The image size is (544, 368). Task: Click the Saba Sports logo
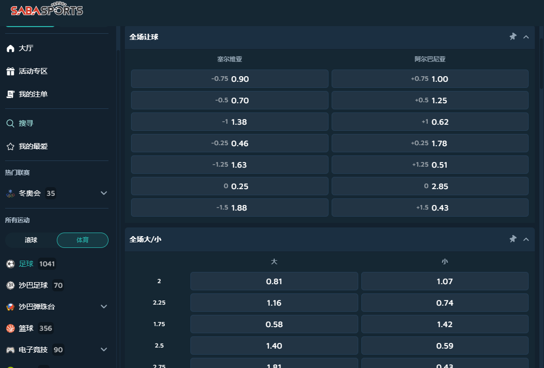click(x=47, y=10)
